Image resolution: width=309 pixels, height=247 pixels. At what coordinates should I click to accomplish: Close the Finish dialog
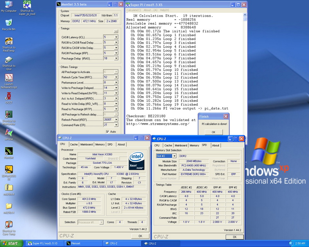tap(226, 116)
